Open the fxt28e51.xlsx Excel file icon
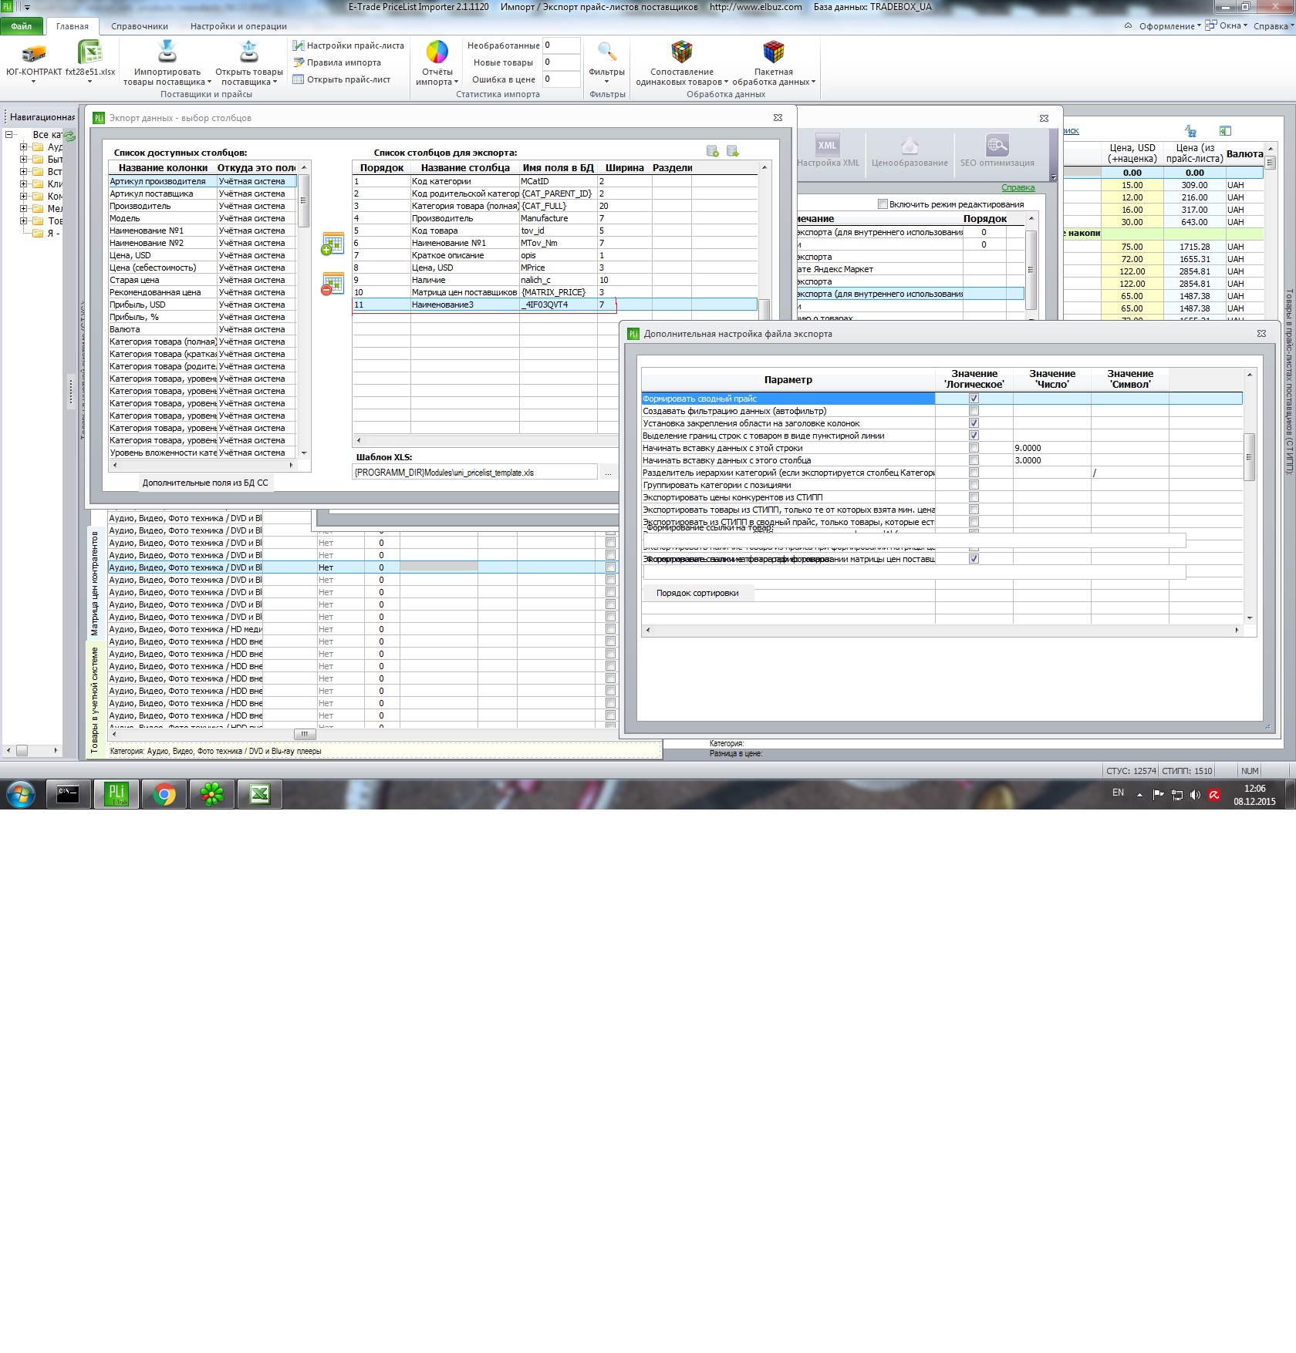Screen dimensions: 1296x1353 pos(89,52)
